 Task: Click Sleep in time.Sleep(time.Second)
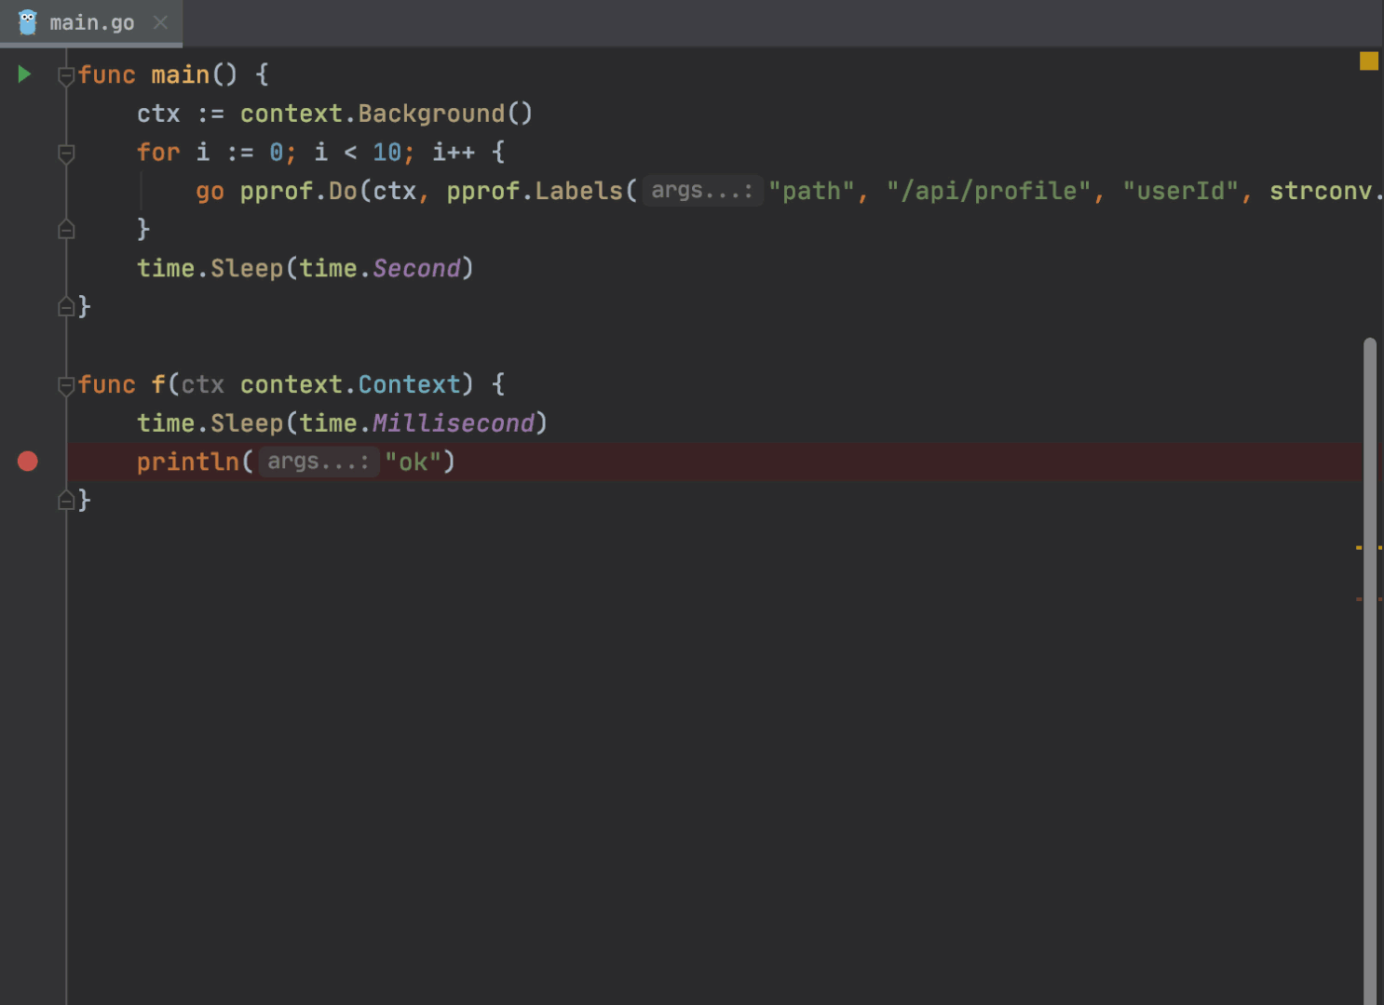click(247, 269)
